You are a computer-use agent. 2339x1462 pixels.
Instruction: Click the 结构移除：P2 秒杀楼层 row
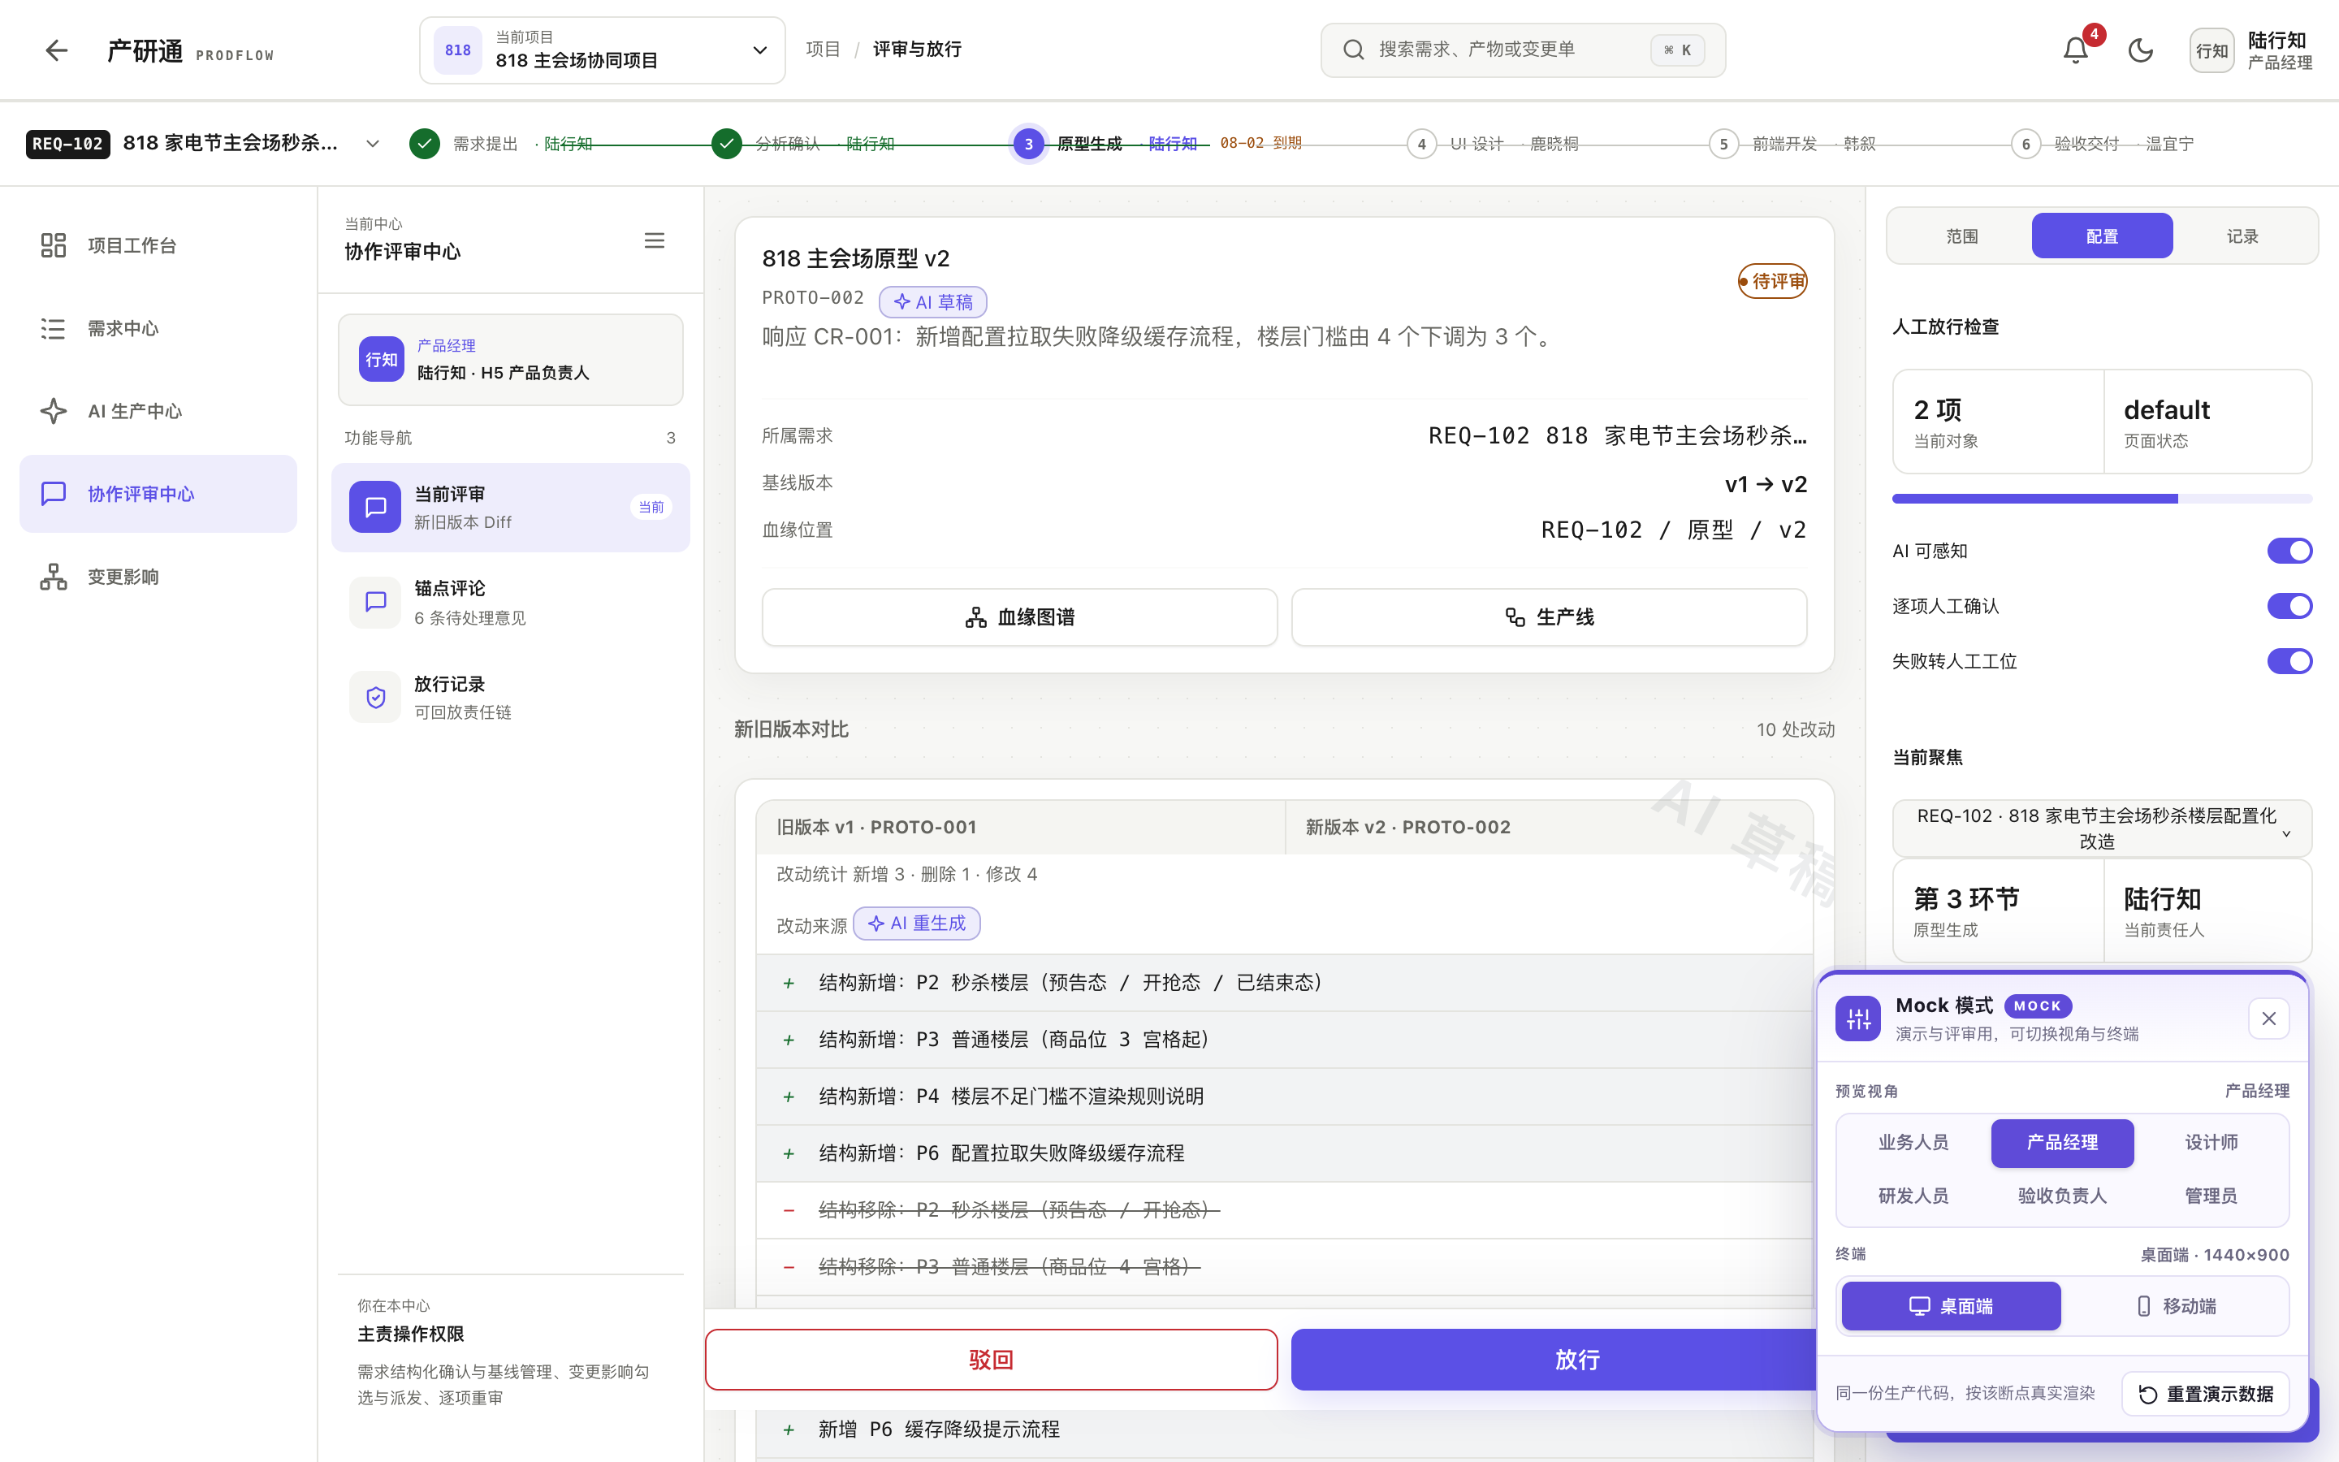coord(1283,1209)
